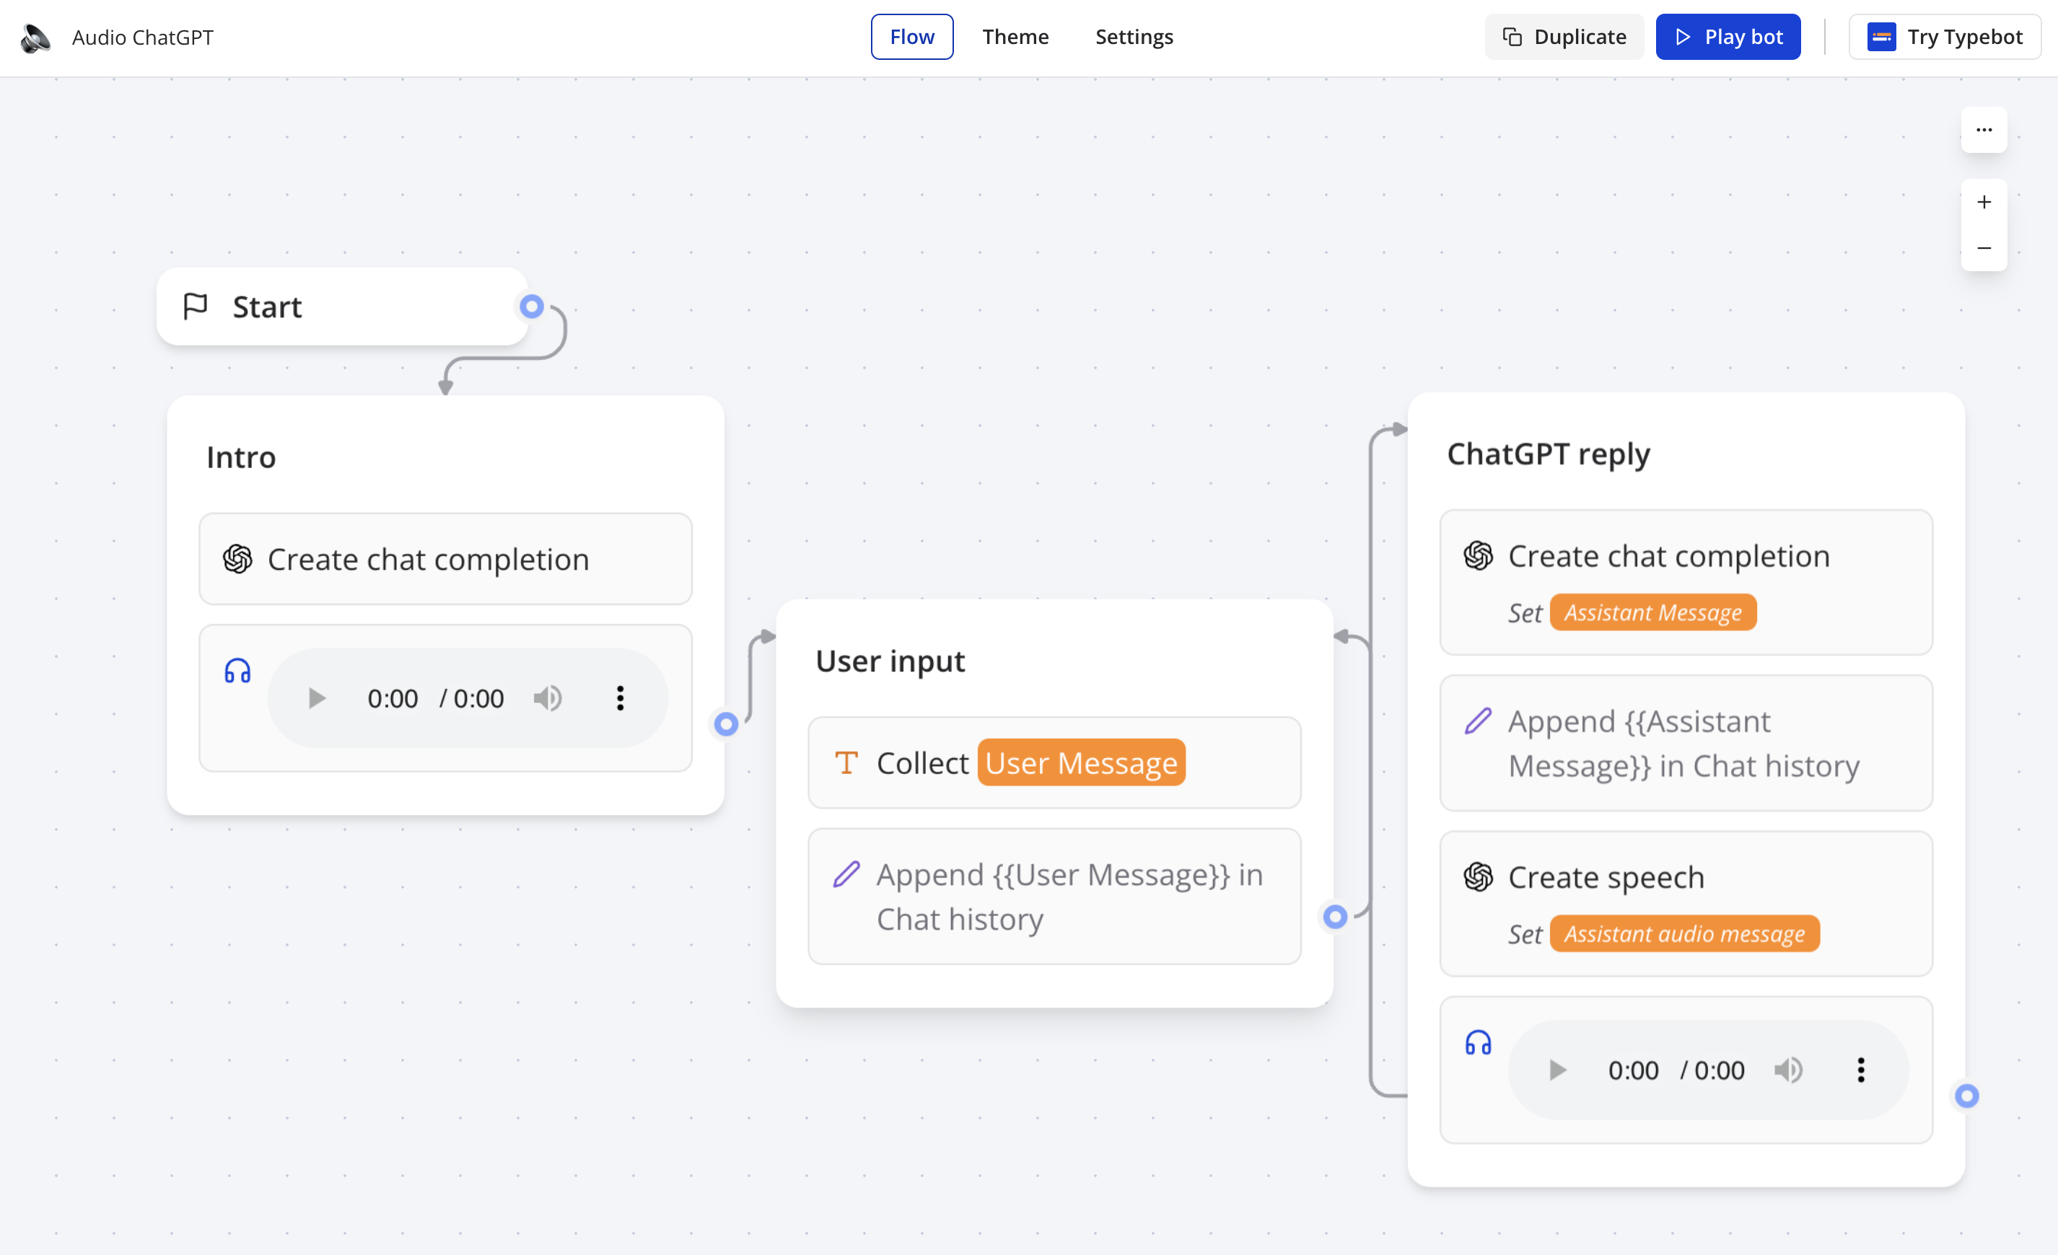Viewport: 2058px width, 1255px height.
Task: Play the Intro audio clip
Action: tap(317, 698)
